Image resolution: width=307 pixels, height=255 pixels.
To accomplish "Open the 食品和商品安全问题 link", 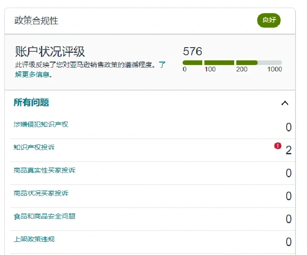I will [x=44, y=216].
